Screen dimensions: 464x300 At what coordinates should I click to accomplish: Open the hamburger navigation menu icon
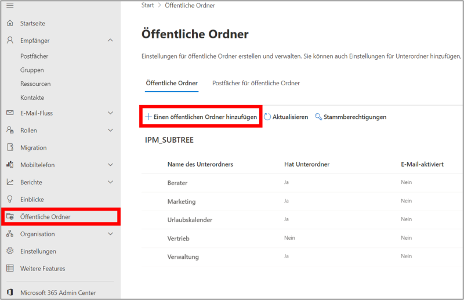coord(10,6)
